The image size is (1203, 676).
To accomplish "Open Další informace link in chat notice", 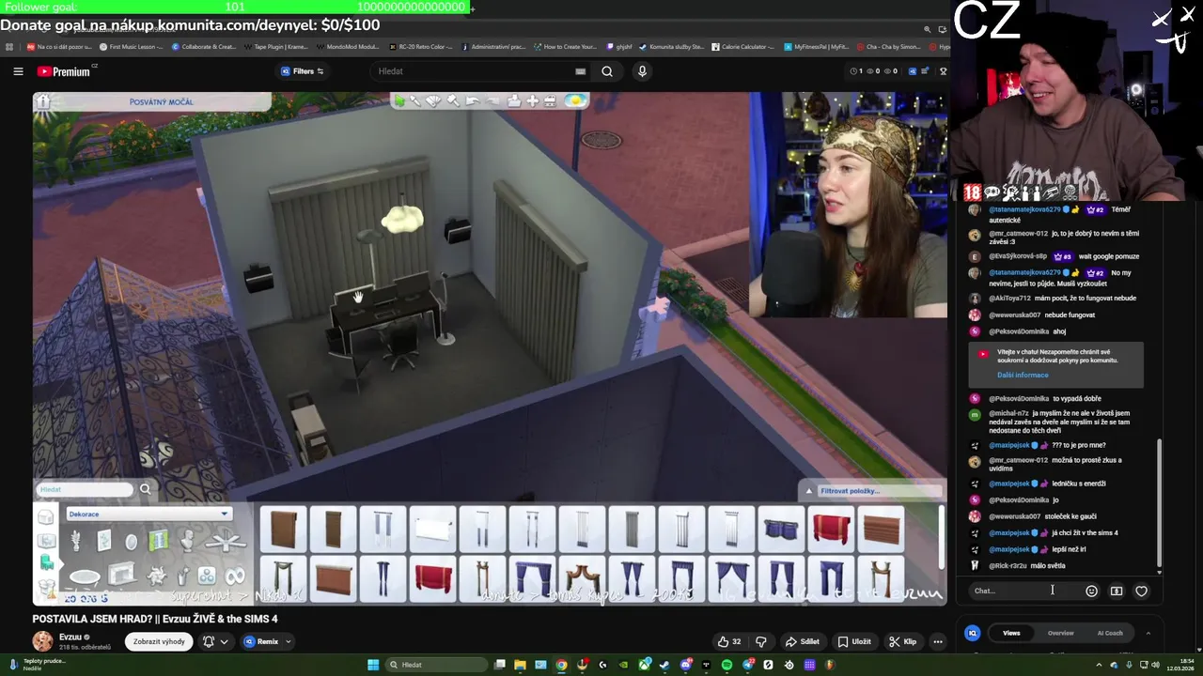I will point(1023,375).
